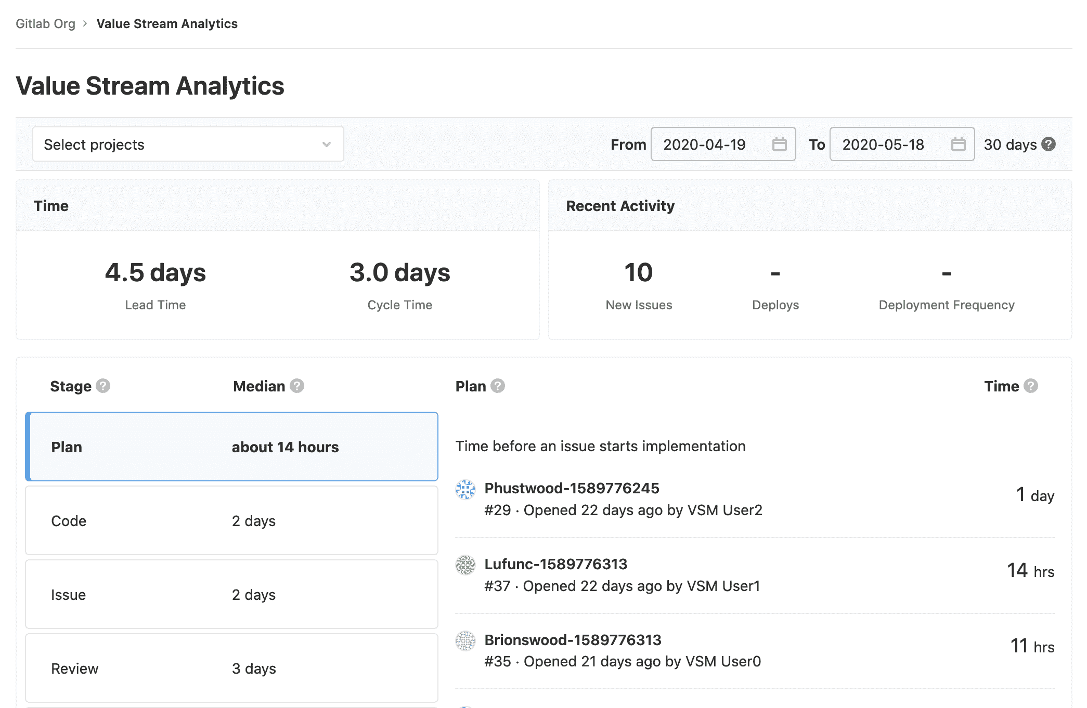Navigate to Gitlab Org breadcrumb
This screenshot has height=708, width=1087.
click(46, 23)
